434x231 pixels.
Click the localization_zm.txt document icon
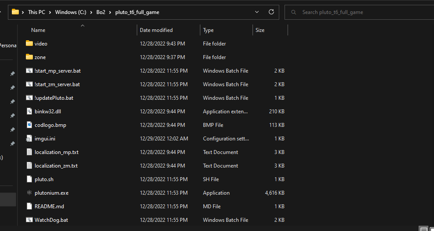click(29, 165)
